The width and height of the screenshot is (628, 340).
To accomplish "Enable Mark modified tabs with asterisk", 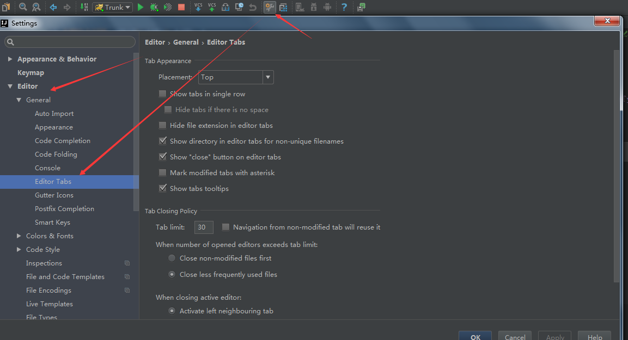I will coord(162,172).
